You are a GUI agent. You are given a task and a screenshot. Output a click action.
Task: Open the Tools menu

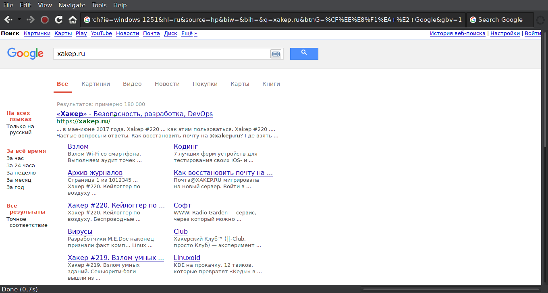coord(99,5)
